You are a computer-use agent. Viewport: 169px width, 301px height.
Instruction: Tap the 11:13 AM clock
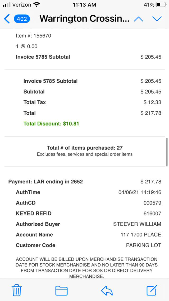click(84, 5)
